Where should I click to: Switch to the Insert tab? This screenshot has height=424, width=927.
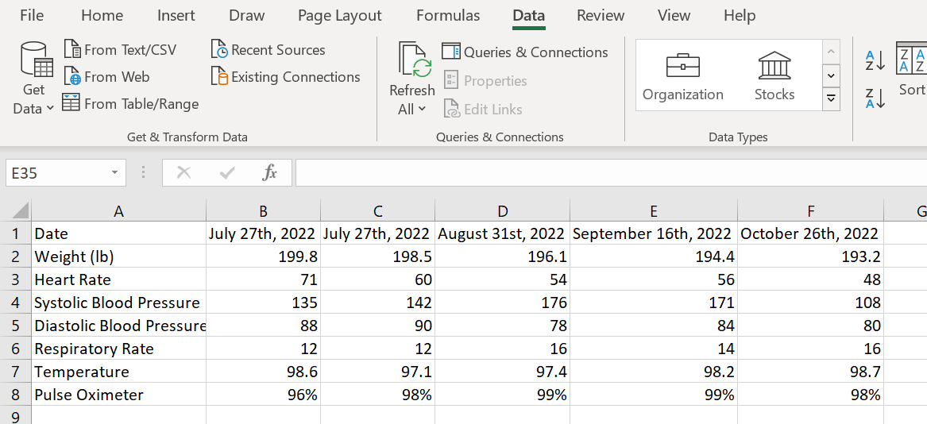click(x=176, y=15)
